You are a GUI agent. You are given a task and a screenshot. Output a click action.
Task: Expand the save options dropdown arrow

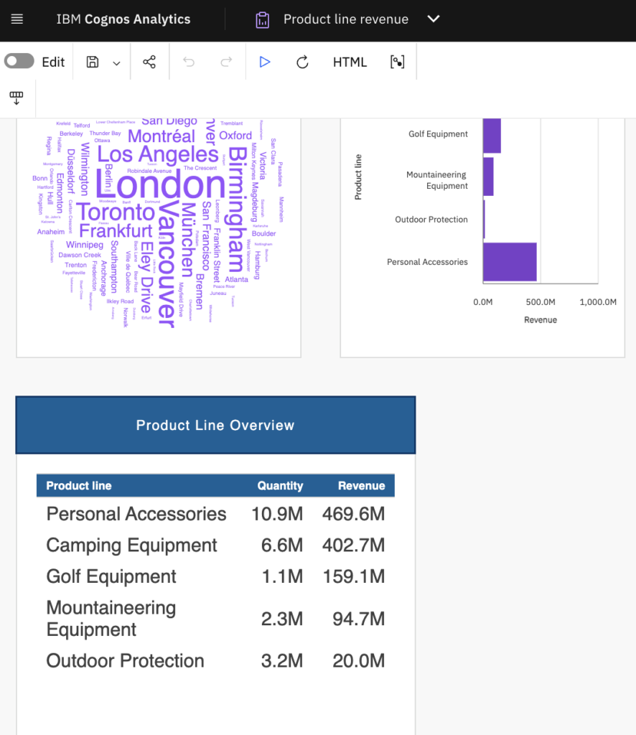click(x=116, y=63)
